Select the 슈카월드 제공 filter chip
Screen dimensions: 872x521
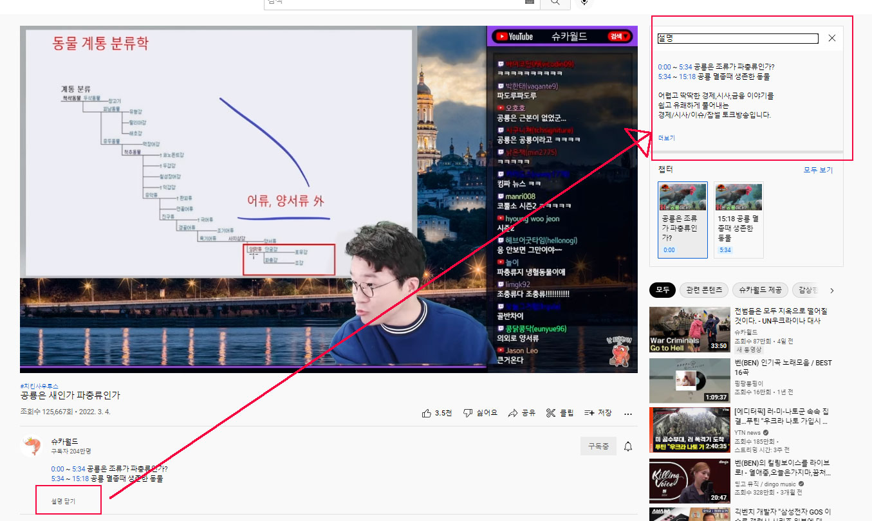click(759, 290)
